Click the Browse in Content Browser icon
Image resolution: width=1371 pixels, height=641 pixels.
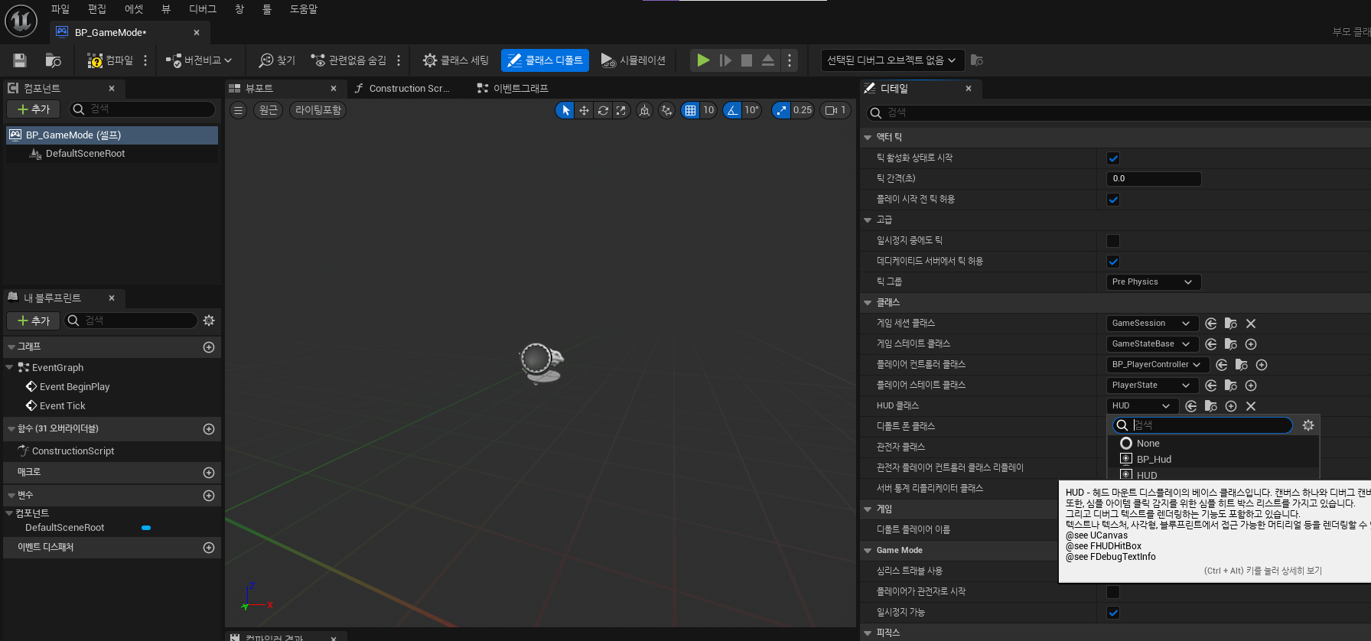53,60
